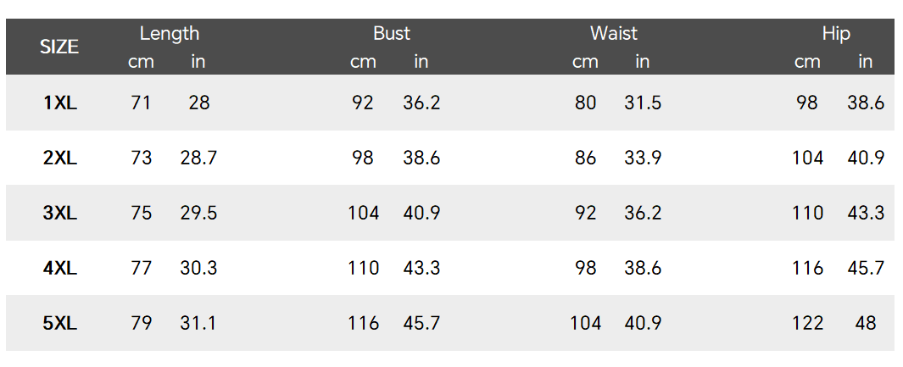Click the 1XL length value 71 cm

pyautogui.click(x=142, y=103)
